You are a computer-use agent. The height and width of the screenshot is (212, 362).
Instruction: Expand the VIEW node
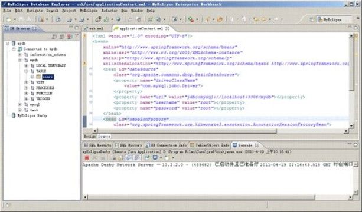pos(26,82)
